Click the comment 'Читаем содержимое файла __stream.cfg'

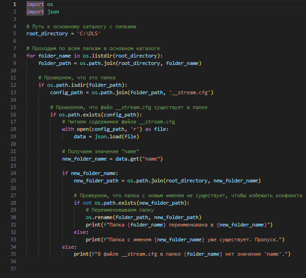pyautogui.click(x=119, y=122)
